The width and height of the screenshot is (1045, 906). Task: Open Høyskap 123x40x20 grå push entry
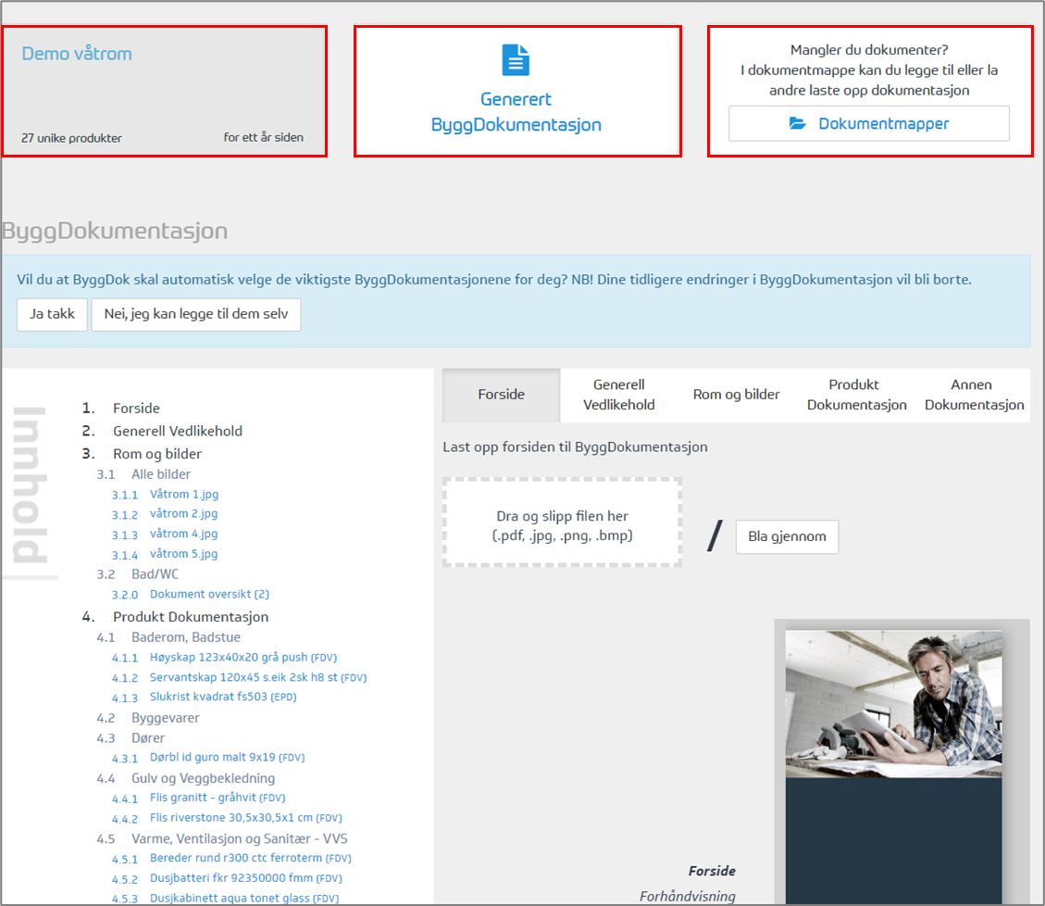click(x=229, y=658)
